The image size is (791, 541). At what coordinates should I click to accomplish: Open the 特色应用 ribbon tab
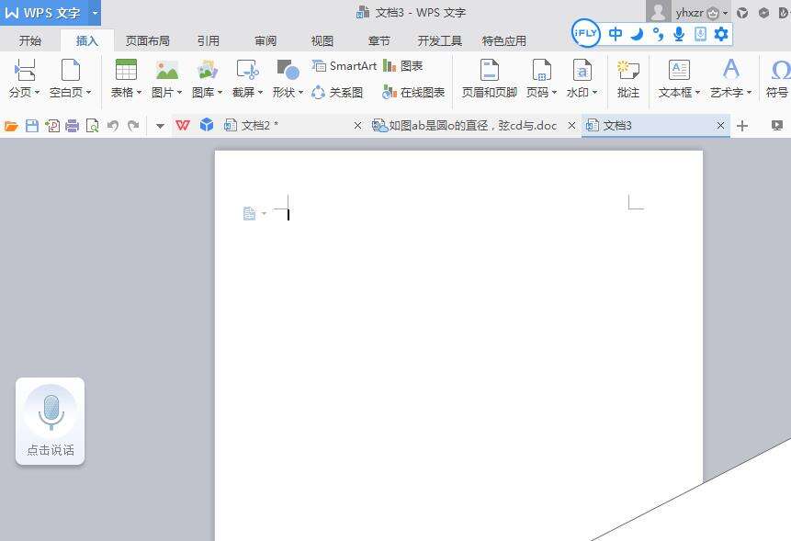(x=504, y=40)
